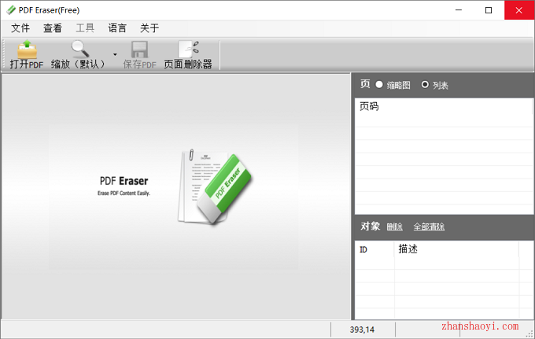
Task: Expand the 缩放 dropdown arrow
Action: pyautogui.click(x=115, y=55)
